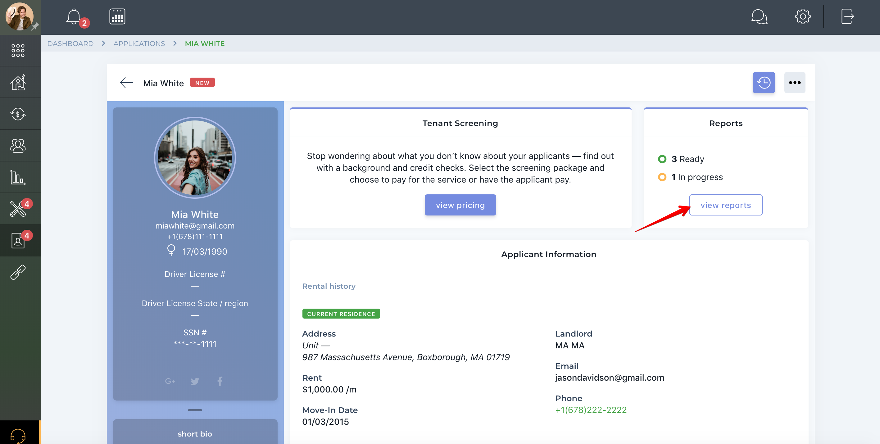The height and width of the screenshot is (444, 880).
Task: Click the Reports panel heading
Action: [x=726, y=123]
